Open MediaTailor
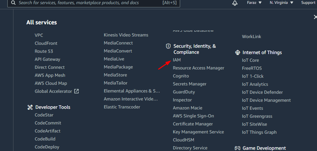Screen dimensions: 317x151 click(x=115, y=83)
